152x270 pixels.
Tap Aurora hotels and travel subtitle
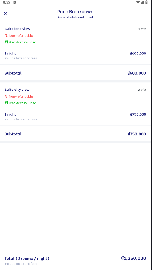point(75,17)
